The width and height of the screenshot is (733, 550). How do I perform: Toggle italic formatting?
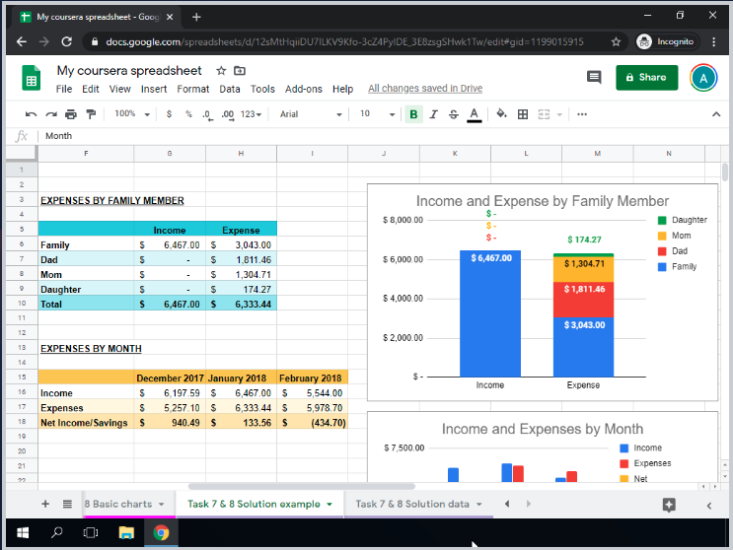click(434, 114)
